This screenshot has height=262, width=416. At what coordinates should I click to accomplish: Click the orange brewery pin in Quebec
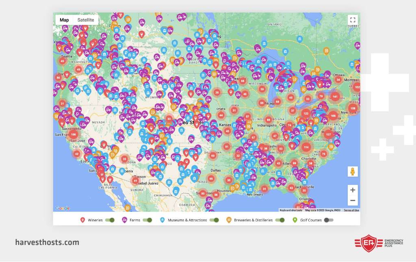click(x=326, y=51)
